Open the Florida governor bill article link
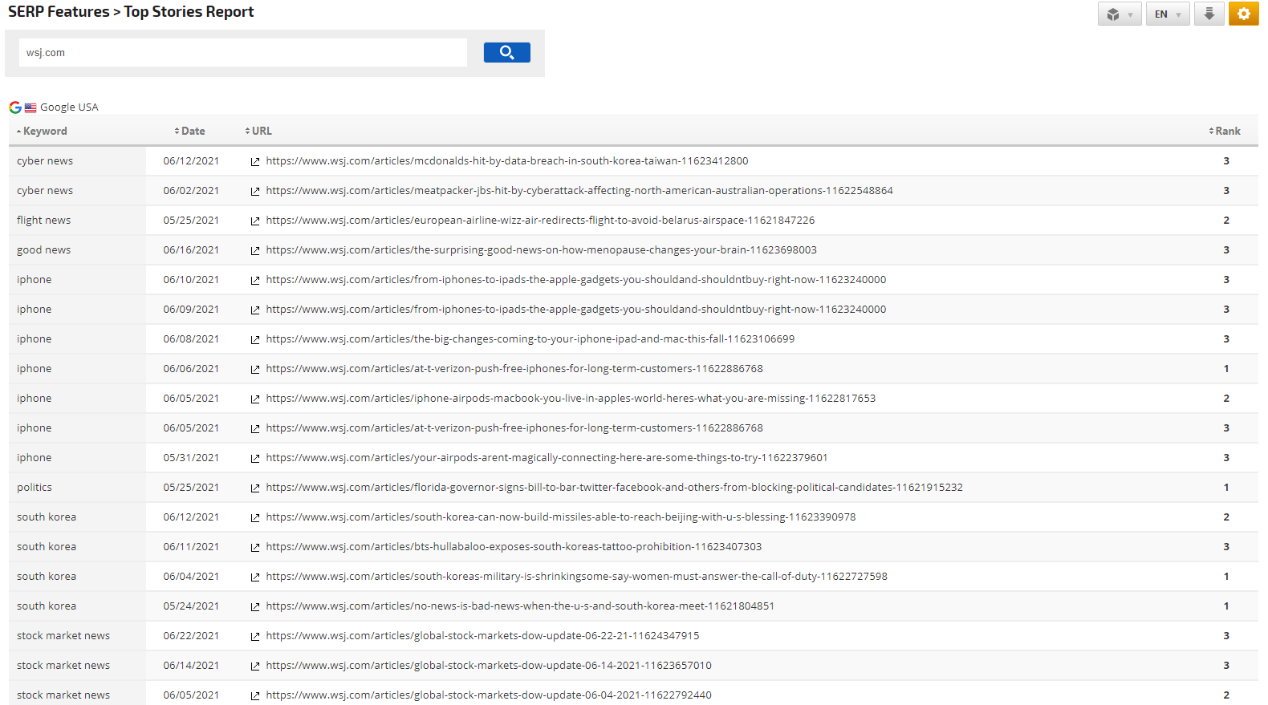 pos(614,488)
